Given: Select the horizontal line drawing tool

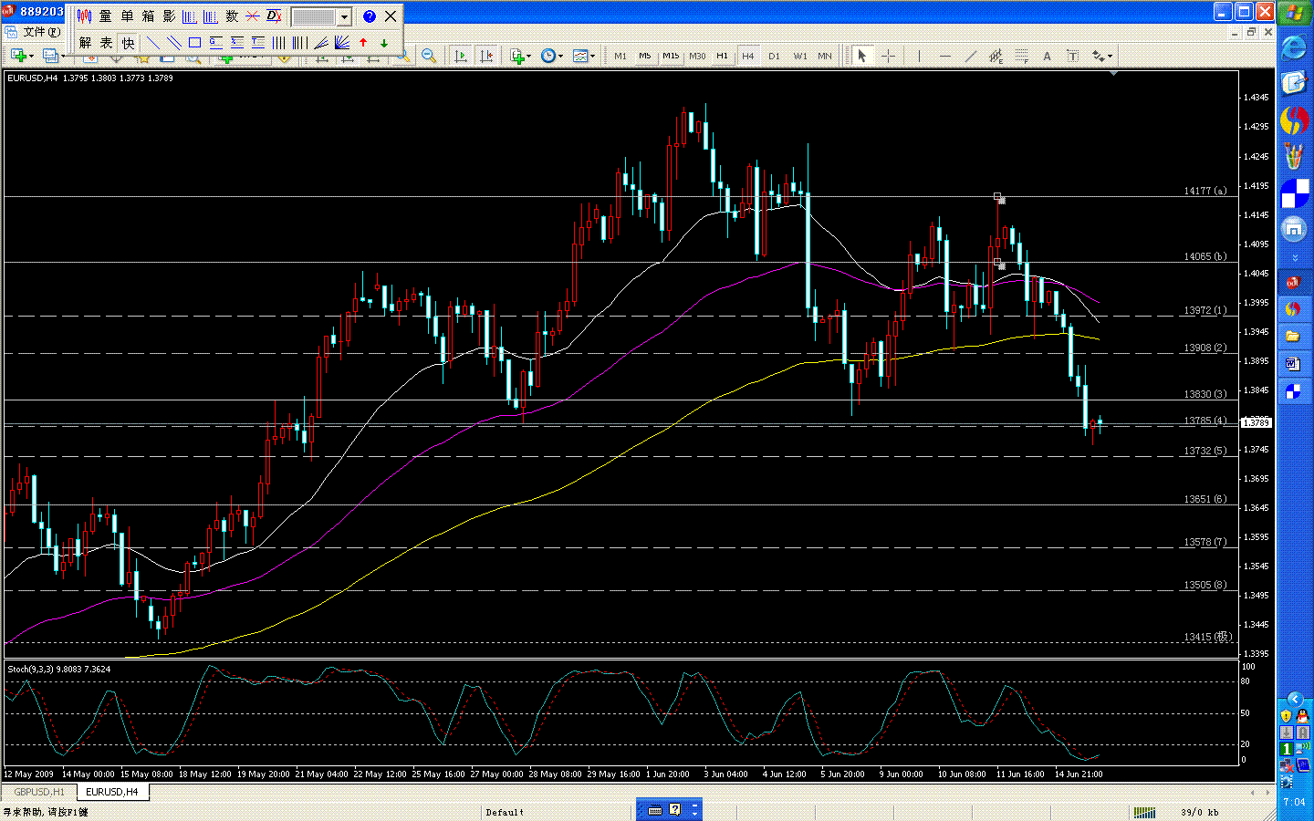Looking at the screenshot, I should pos(944,56).
